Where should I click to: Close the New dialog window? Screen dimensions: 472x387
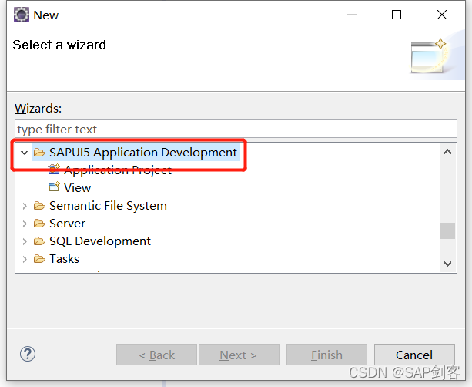442,15
